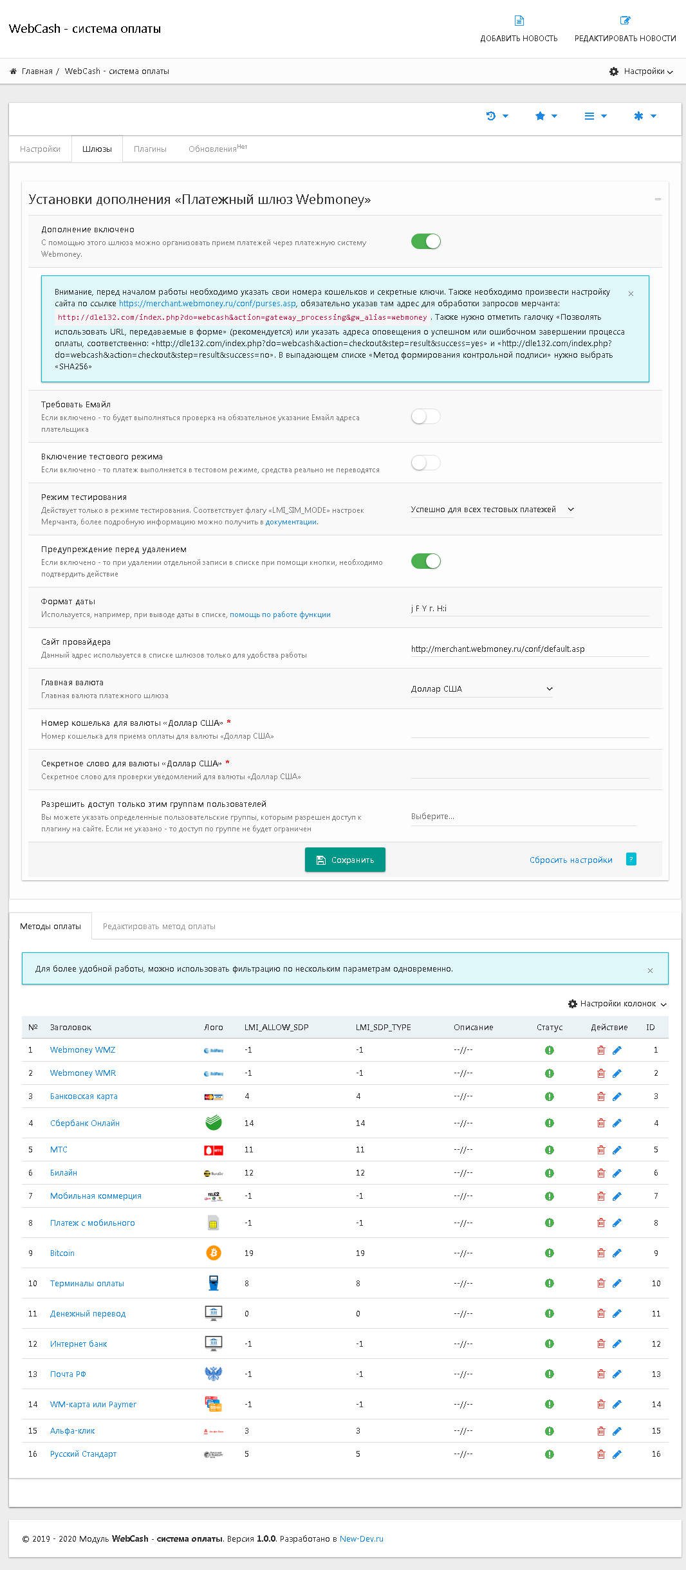Delete the Webmoney WMZ payment method
Screen dimensions: 686x1570
click(x=601, y=1050)
